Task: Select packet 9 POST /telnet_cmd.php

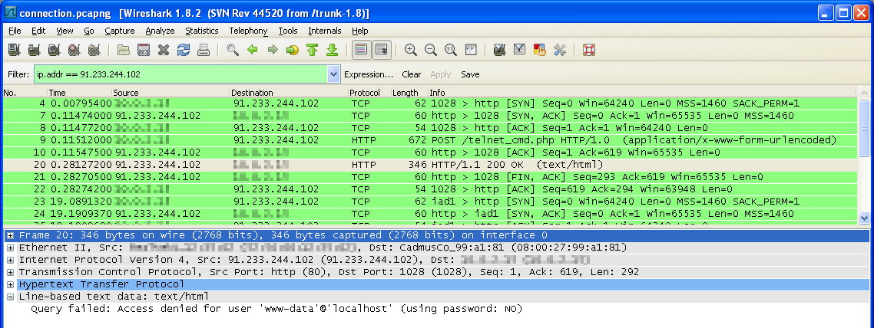Action: click(430, 140)
